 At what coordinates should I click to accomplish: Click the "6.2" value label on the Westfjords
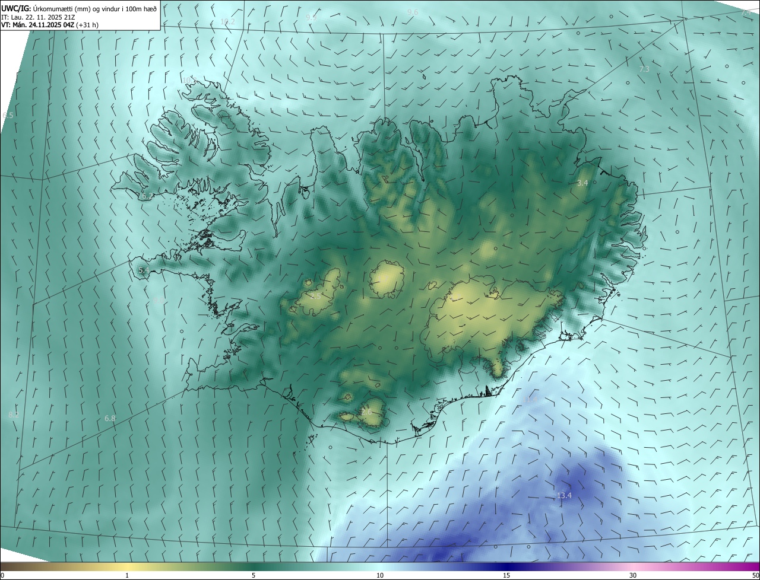click(x=147, y=195)
